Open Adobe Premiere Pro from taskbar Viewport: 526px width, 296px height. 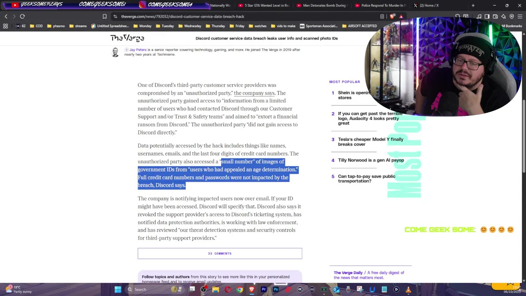[264, 289]
